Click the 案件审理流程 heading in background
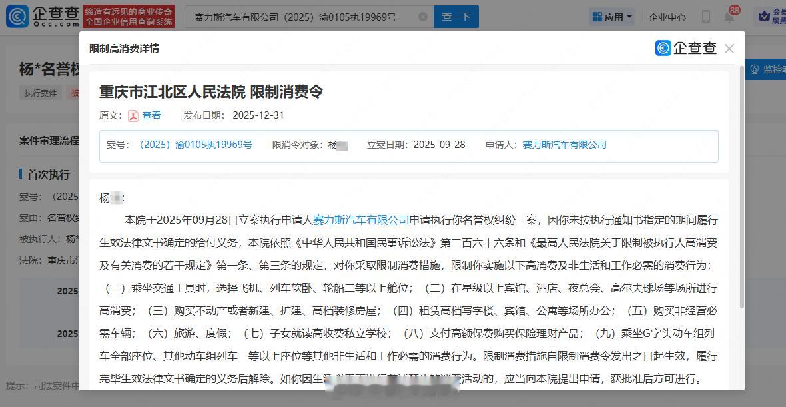The height and width of the screenshot is (407, 786). pos(49,140)
